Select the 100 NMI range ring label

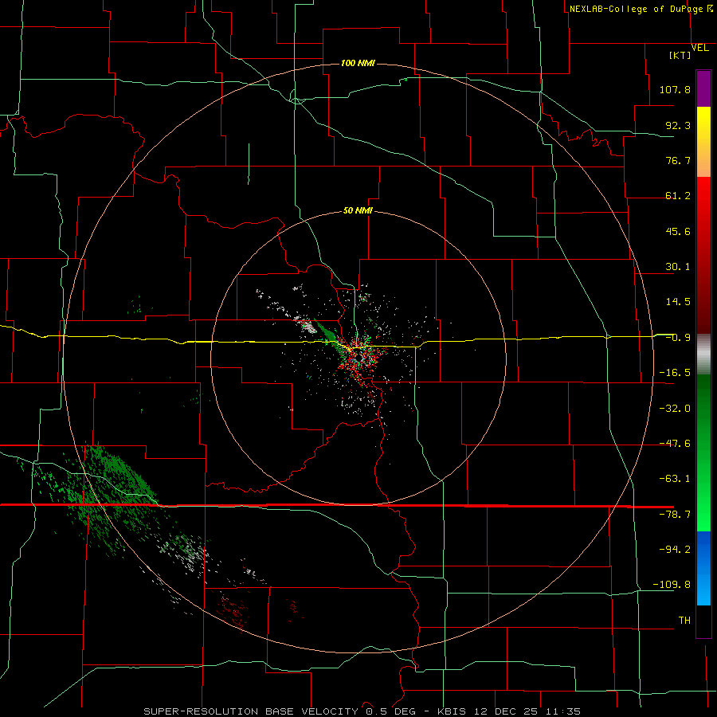coord(358,63)
